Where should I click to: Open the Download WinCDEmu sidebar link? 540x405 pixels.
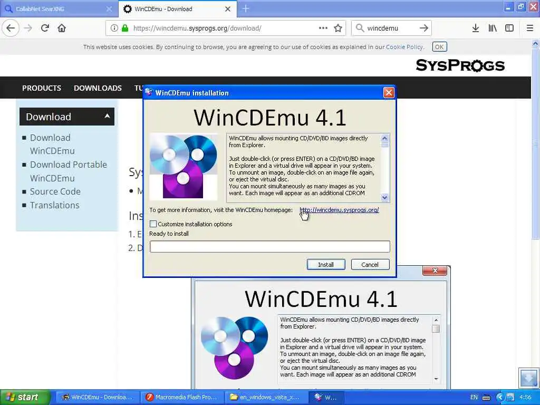click(52, 144)
